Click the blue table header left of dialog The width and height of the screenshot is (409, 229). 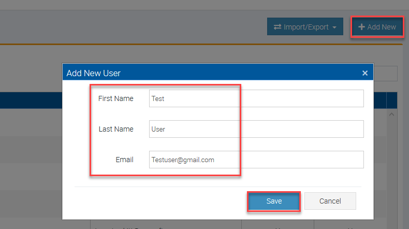31,100
